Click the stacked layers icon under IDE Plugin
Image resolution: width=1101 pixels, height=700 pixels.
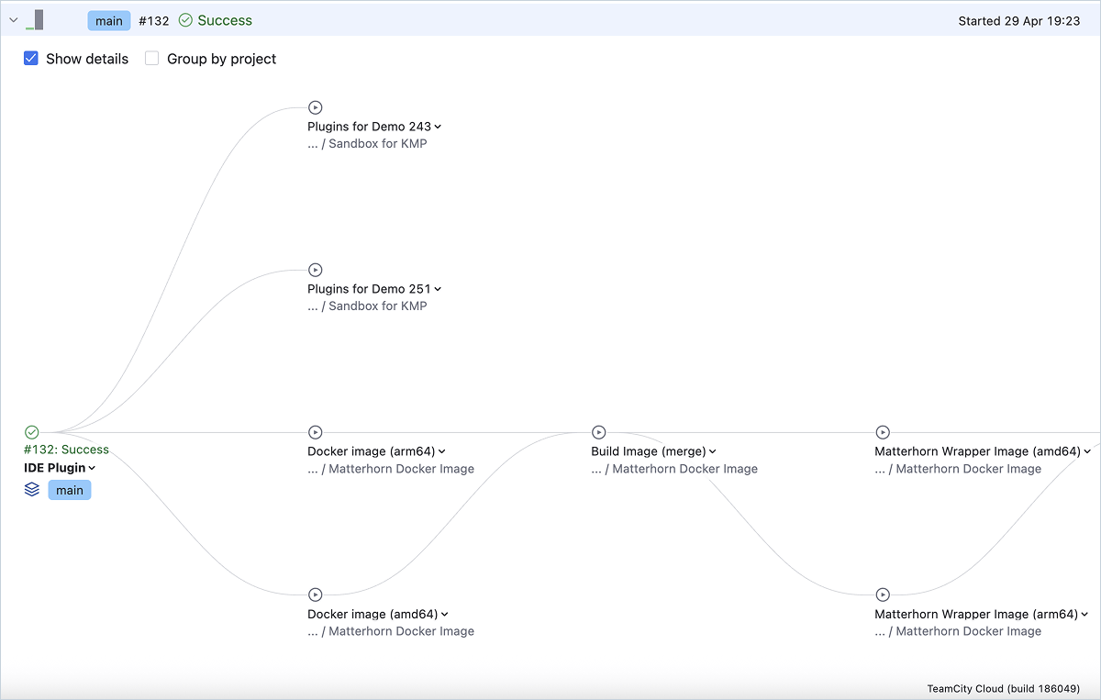click(32, 489)
